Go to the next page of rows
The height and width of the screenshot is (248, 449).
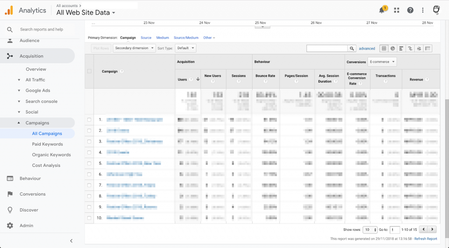(432, 230)
